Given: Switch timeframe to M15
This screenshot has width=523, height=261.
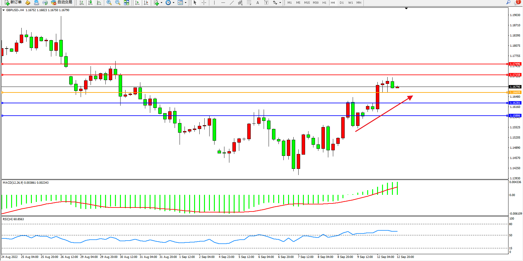Looking at the screenshot, I should click(x=307, y=2).
